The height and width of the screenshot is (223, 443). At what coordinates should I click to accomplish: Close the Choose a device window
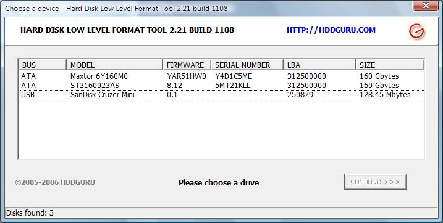(426, 6)
